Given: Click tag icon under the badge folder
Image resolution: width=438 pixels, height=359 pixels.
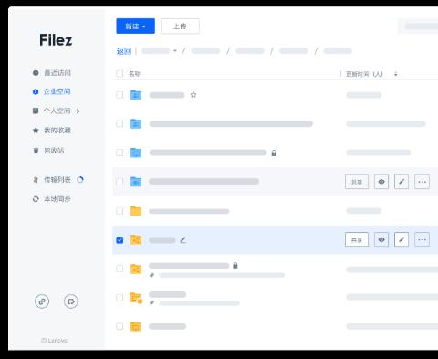Looking at the screenshot, I should (152, 302).
